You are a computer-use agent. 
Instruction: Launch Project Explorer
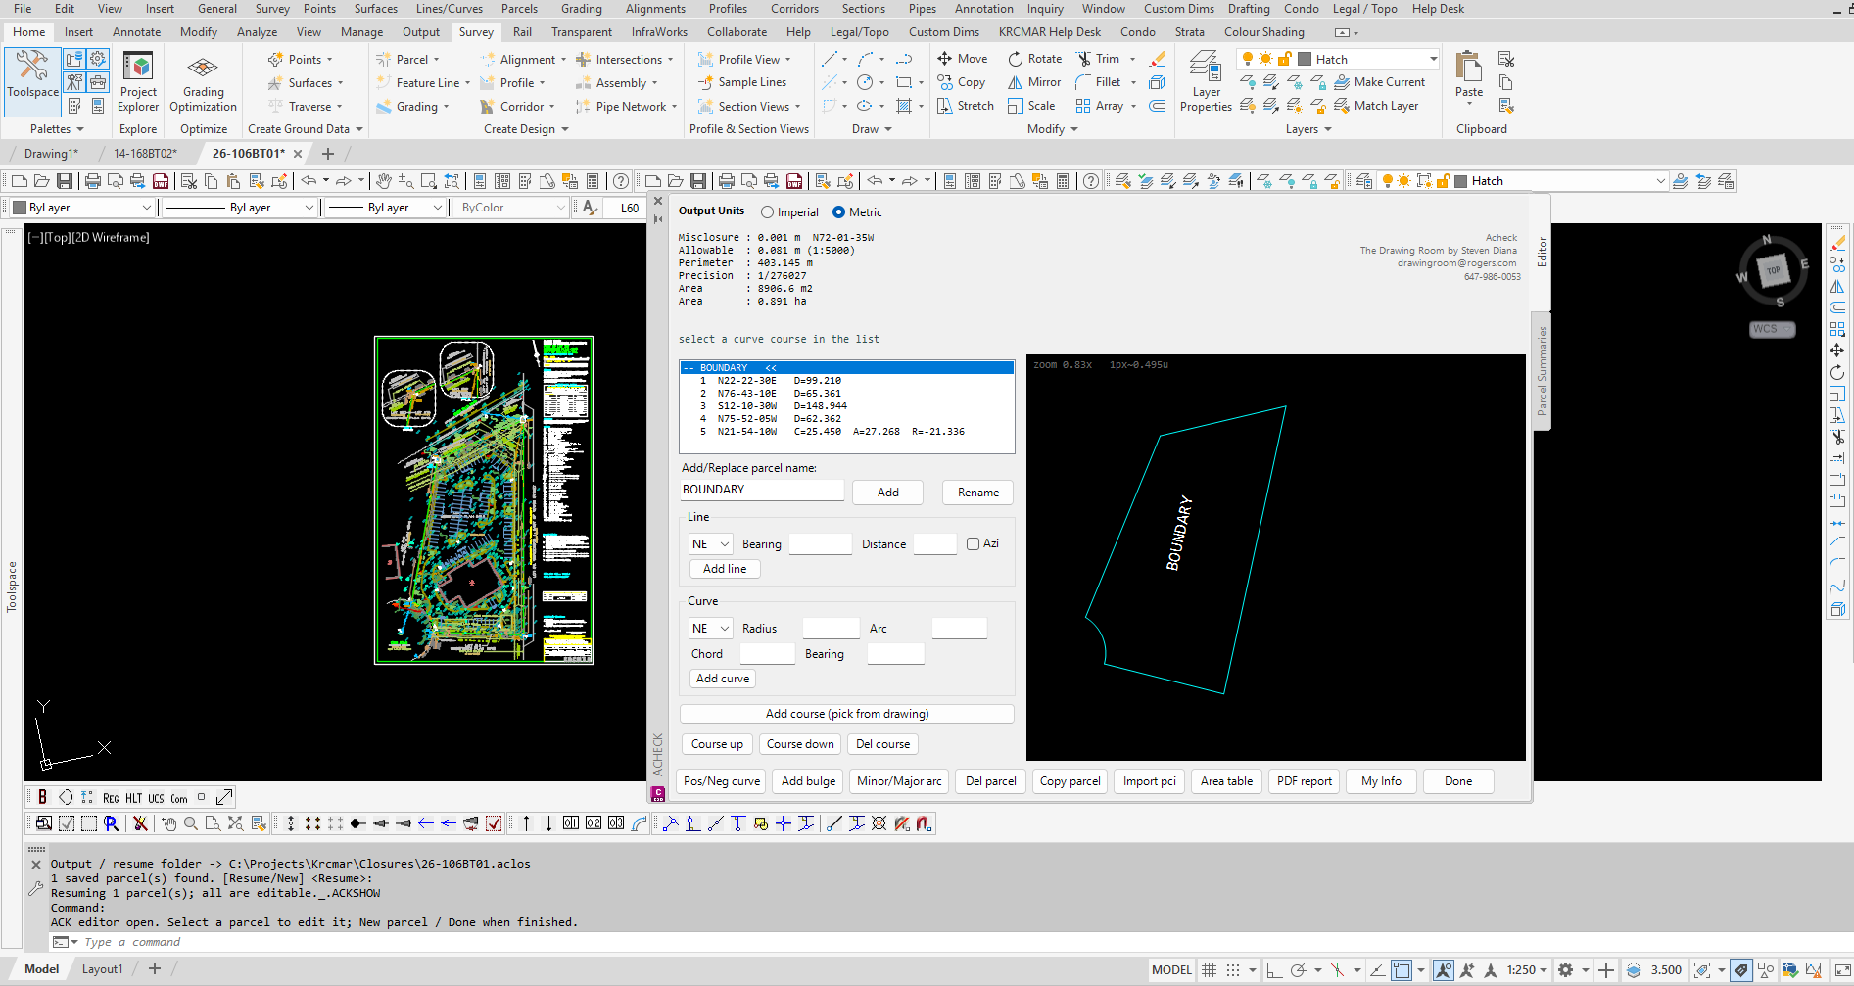(138, 82)
